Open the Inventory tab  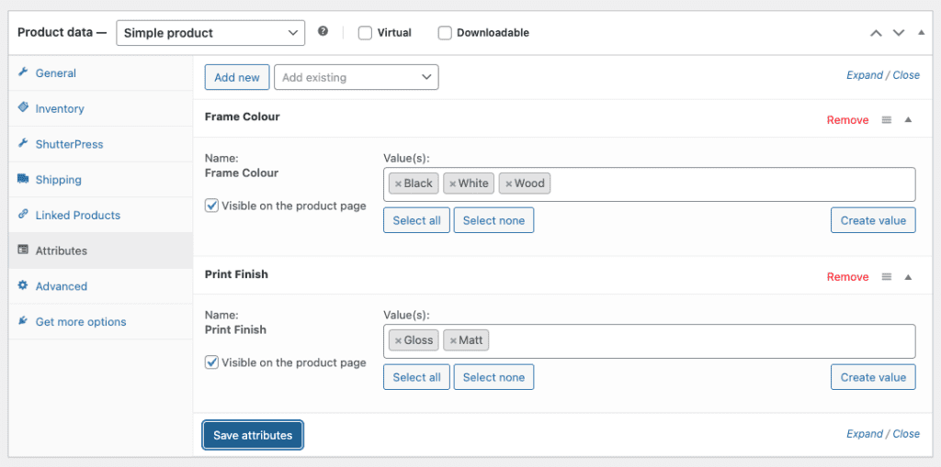(60, 108)
